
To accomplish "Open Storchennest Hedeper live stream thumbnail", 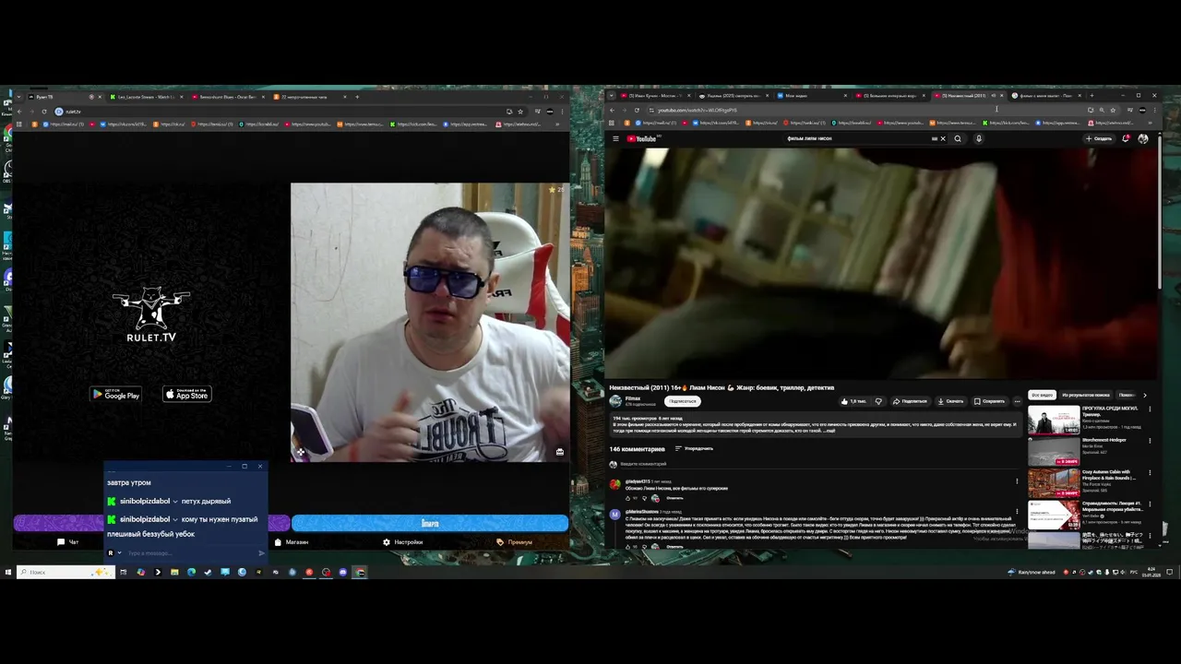I will (1054, 451).
